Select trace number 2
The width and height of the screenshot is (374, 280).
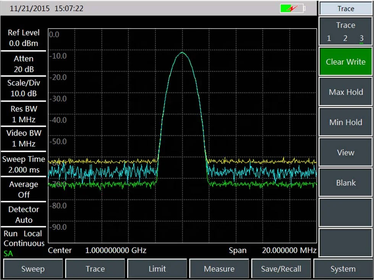tap(345, 38)
